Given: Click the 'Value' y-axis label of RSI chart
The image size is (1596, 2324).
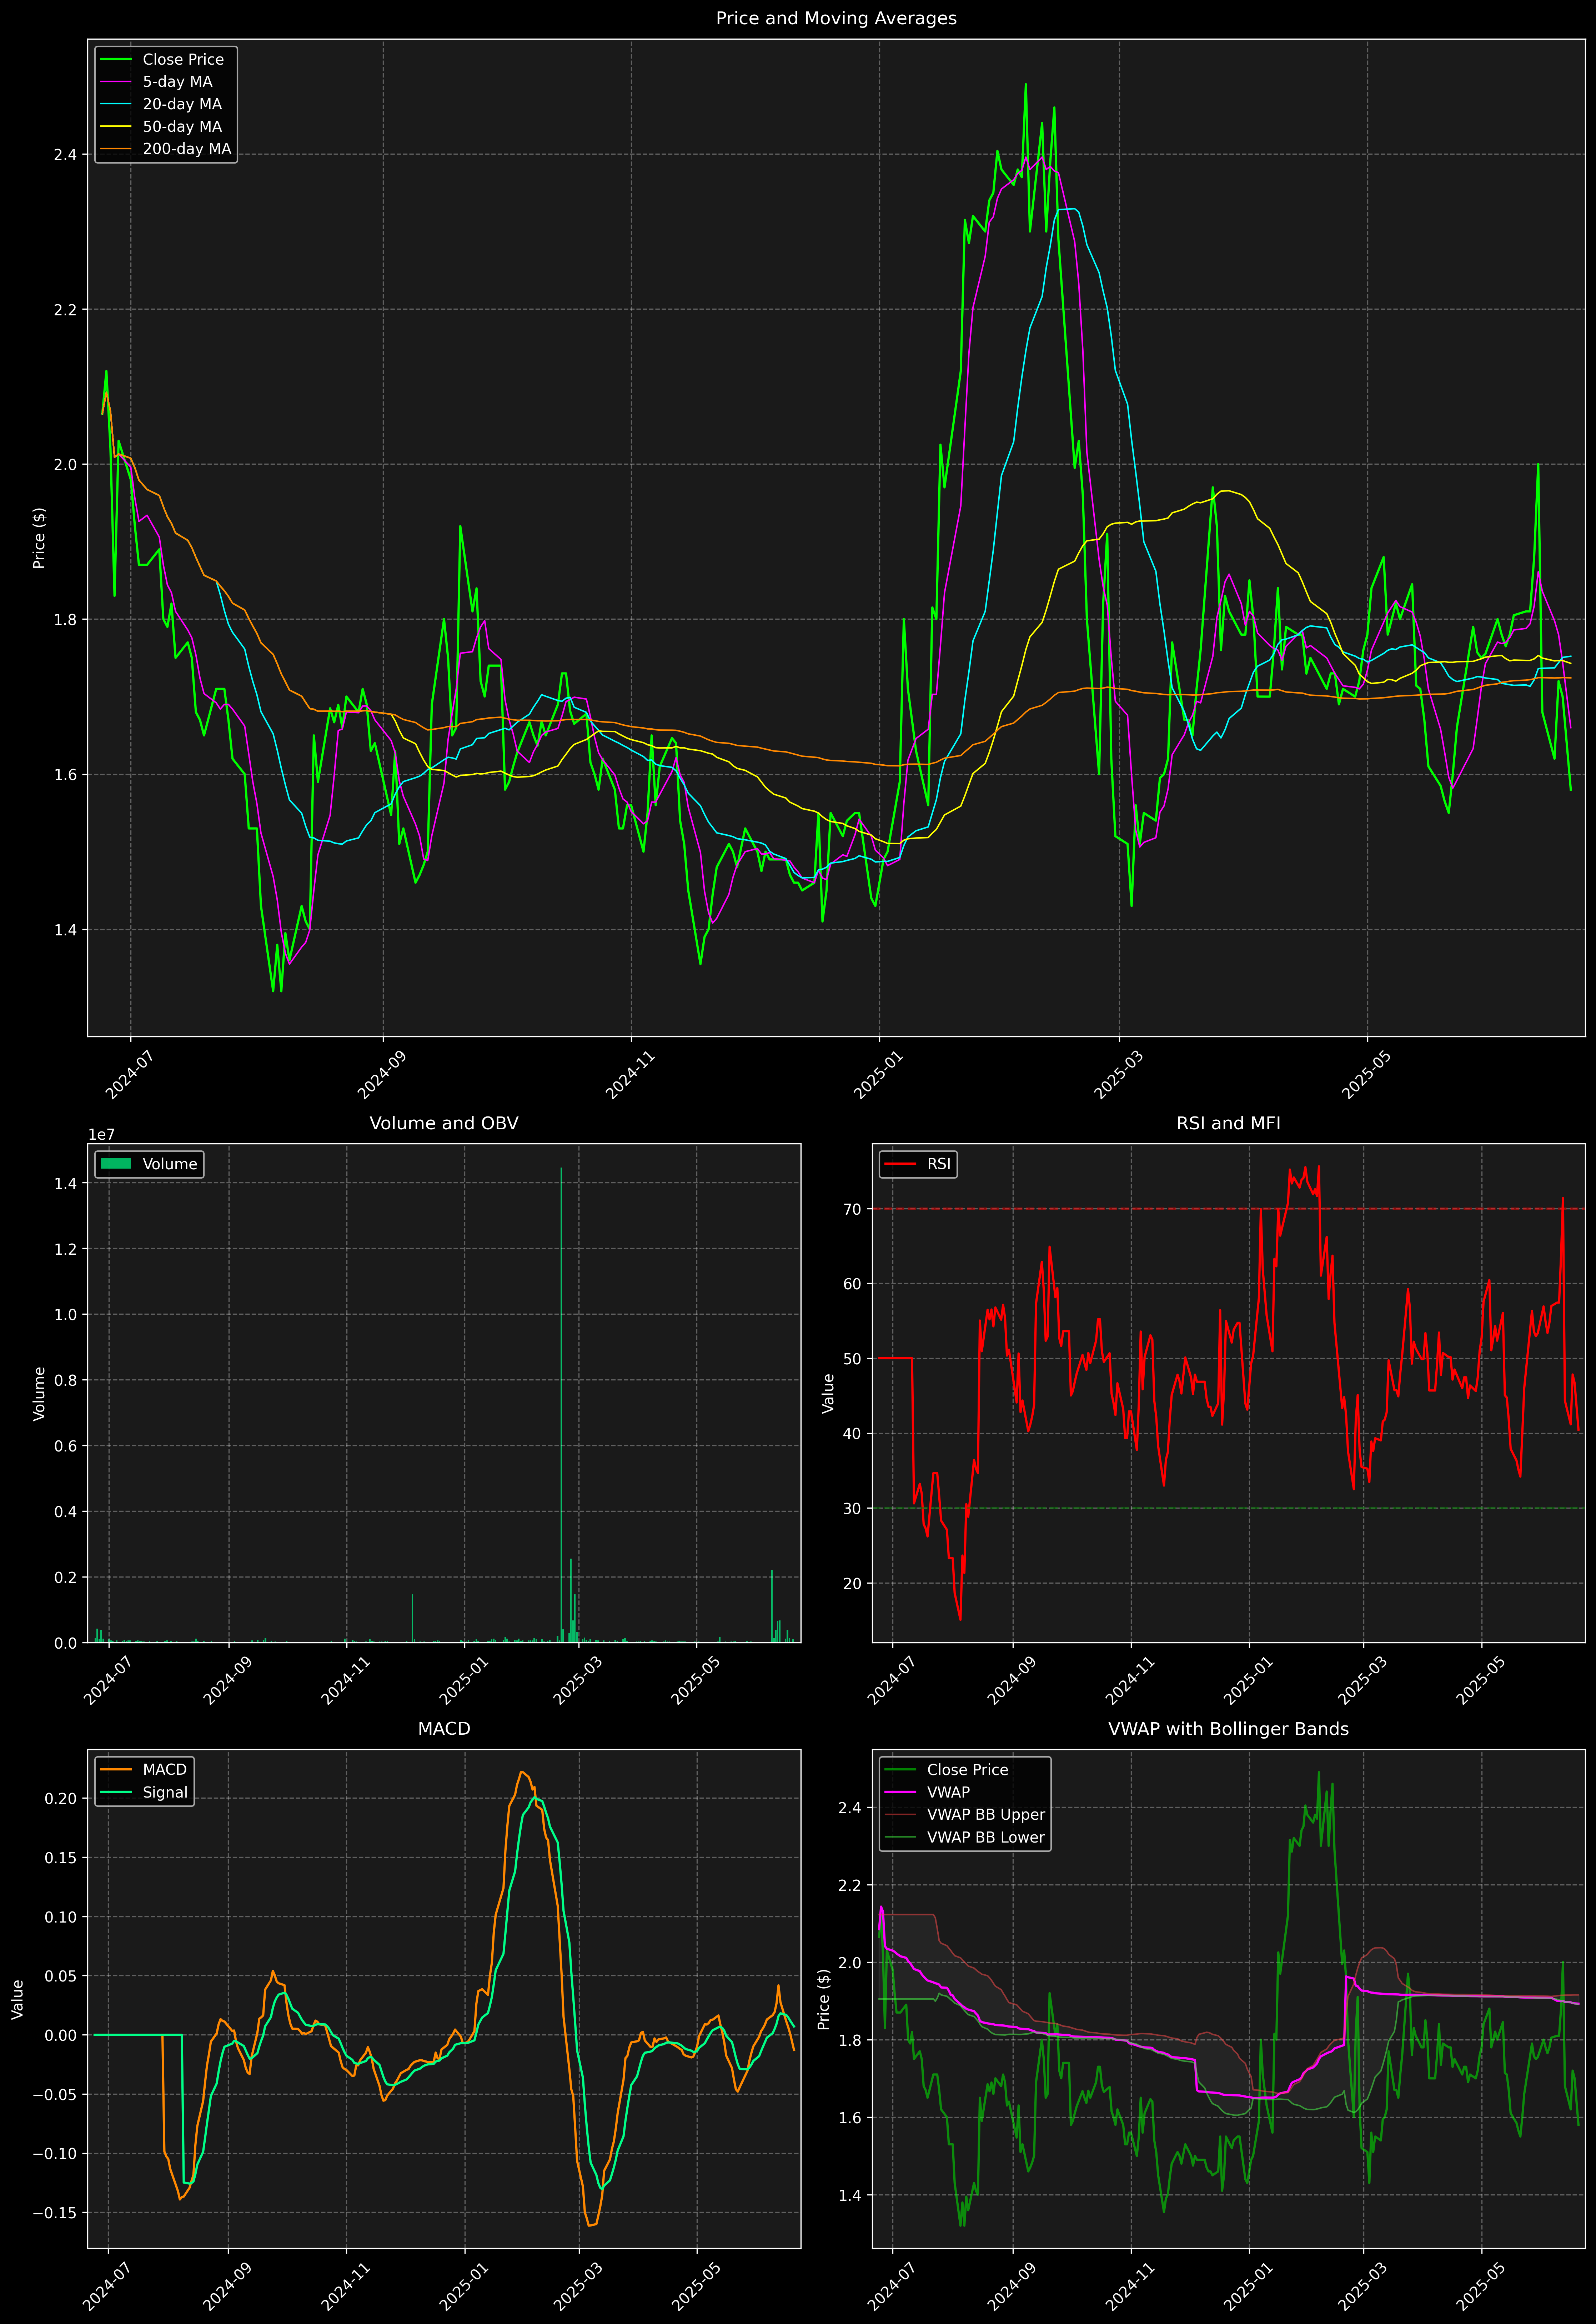Looking at the screenshot, I should coord(828,1393).
